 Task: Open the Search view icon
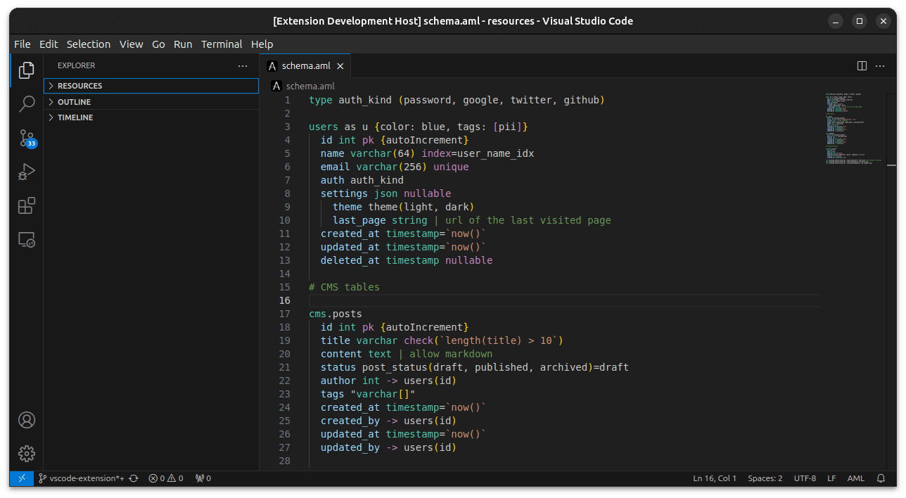click(27, 104)
